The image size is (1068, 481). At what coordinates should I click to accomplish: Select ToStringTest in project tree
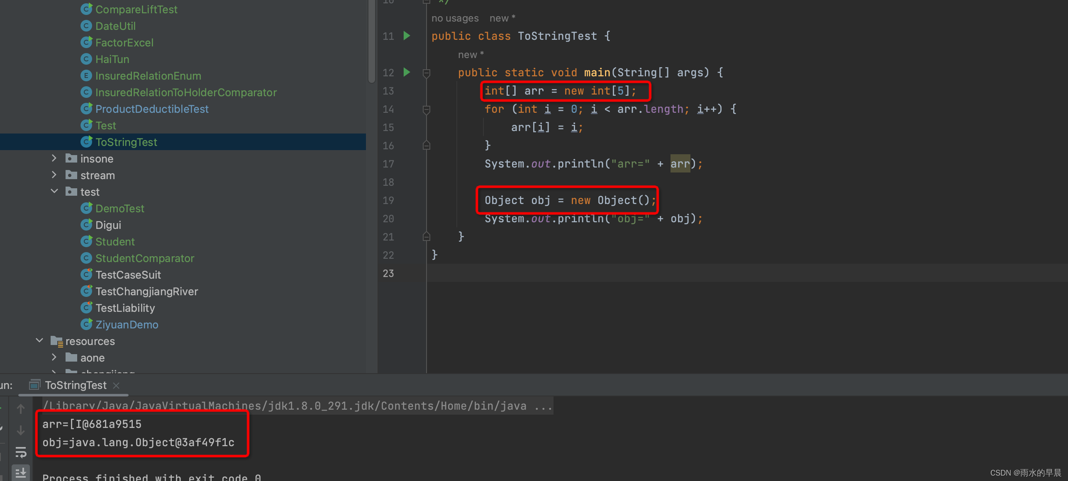pos(126,142)
